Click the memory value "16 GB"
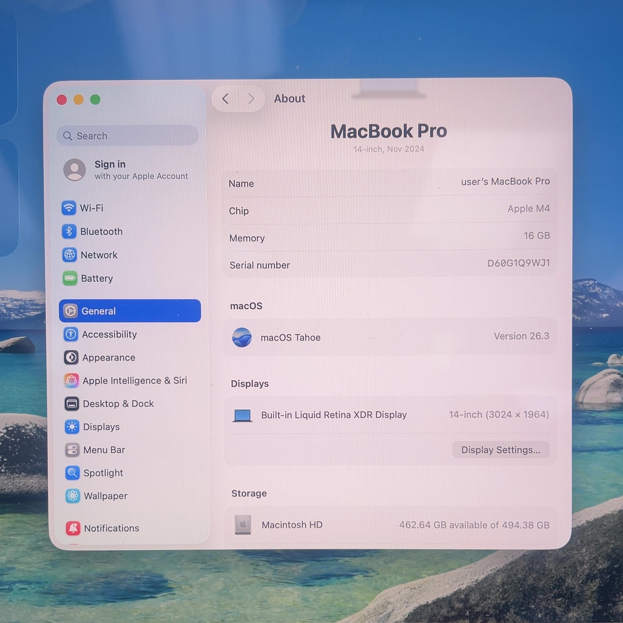Viewport: 623px width, 623px height. coord(537,236)
